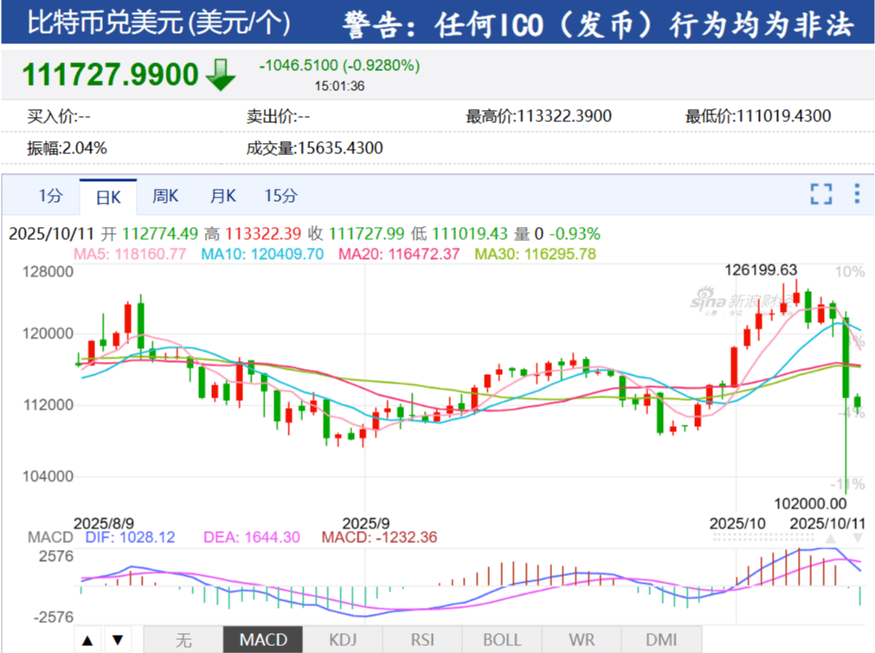Enable the KDJ indicator
Screen dimensions: 875x653
click(x=343, y=640)
